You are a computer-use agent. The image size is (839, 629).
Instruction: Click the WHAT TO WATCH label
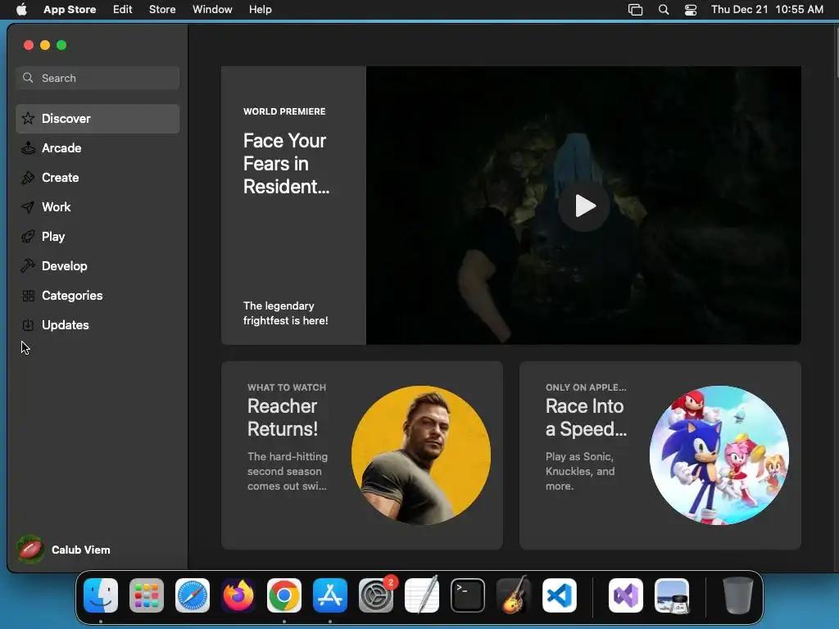tap(286, 387)
